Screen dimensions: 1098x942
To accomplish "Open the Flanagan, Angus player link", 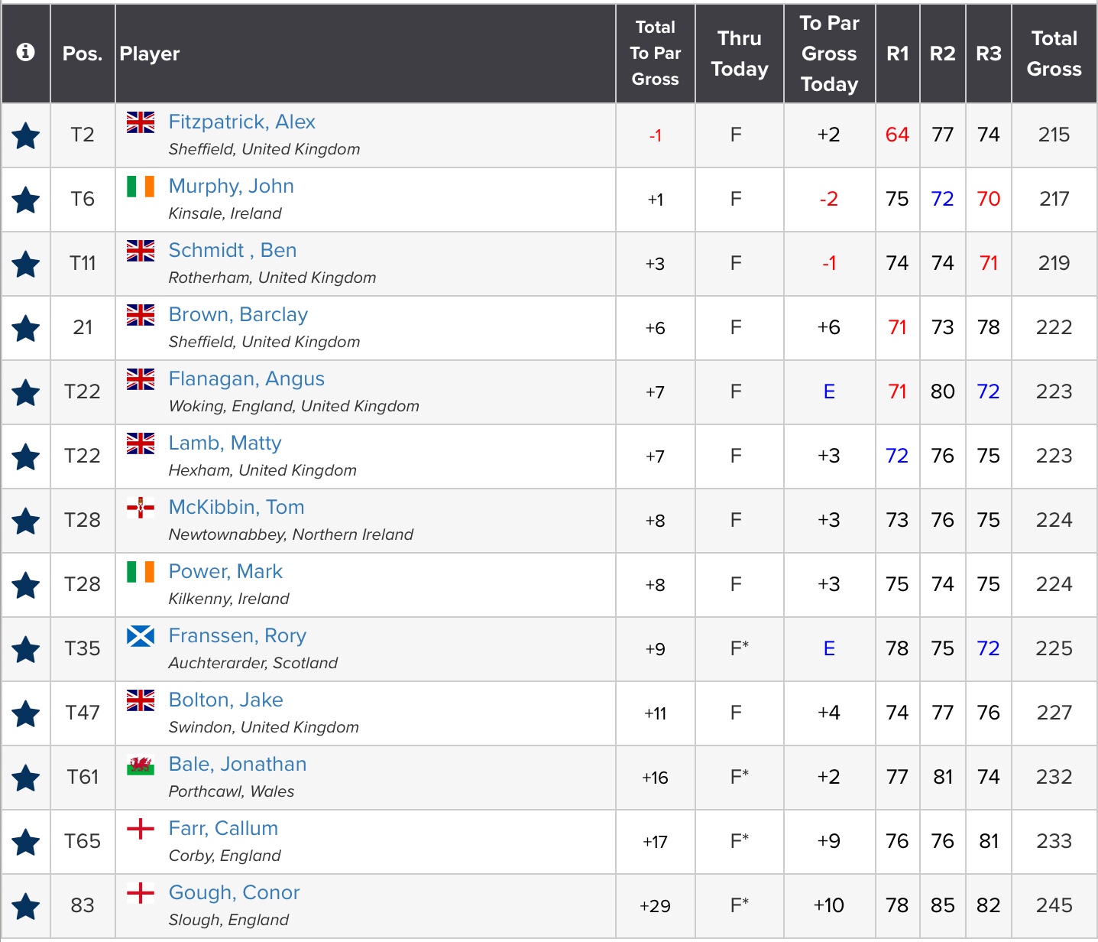I will tap(246, 379).
